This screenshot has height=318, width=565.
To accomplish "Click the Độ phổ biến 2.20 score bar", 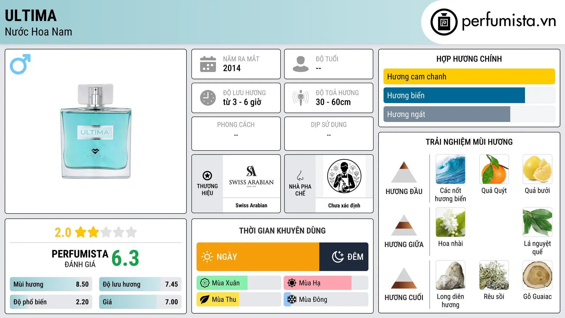I will click(x=51, y=302).
